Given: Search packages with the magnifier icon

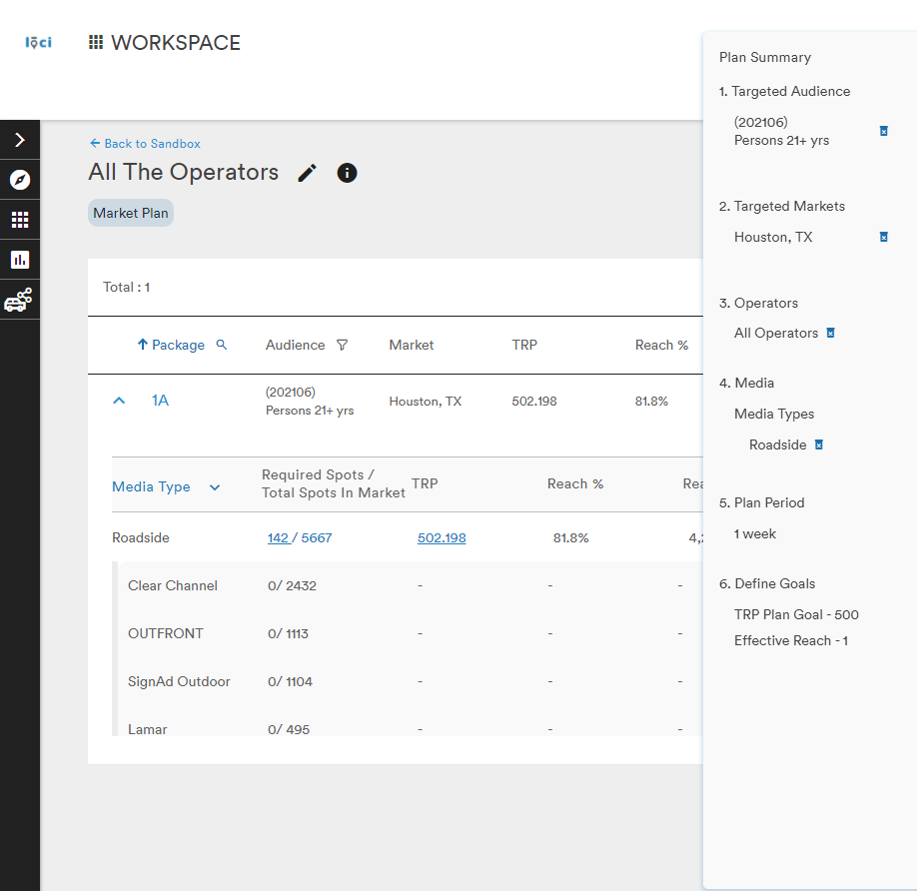Looking at the screenshot, I should [x=222, y=345].
